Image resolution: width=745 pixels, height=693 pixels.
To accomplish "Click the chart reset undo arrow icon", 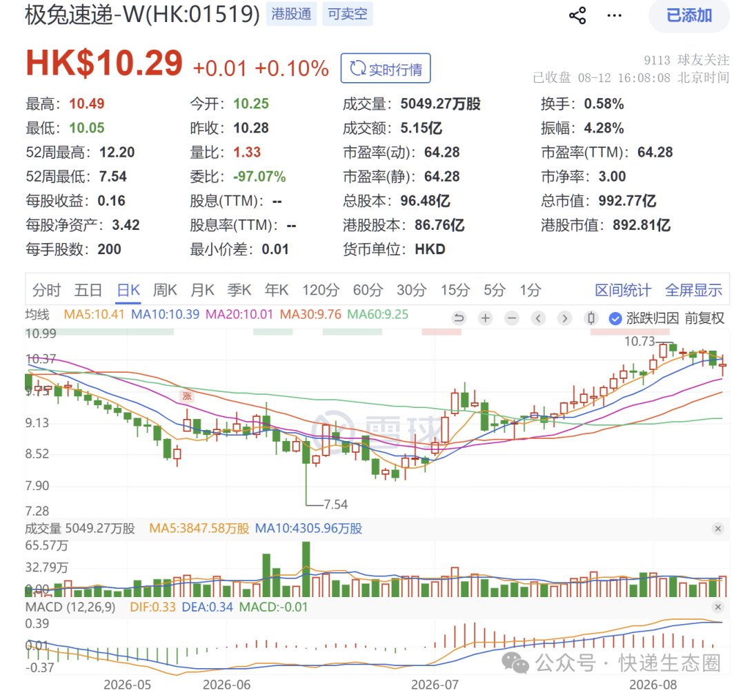I will (x=459, y=318).
